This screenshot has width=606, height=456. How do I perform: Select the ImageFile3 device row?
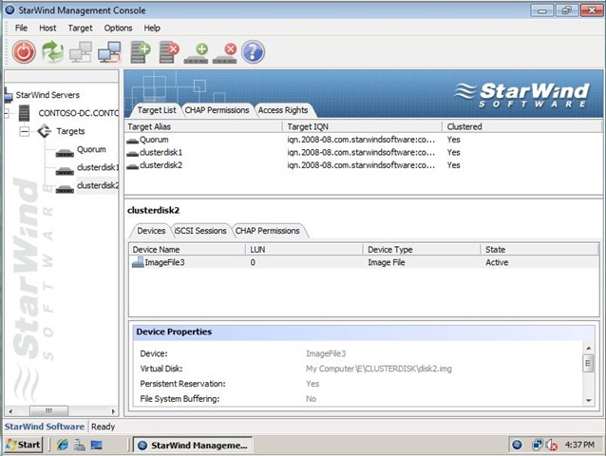[x=363, y=262]
